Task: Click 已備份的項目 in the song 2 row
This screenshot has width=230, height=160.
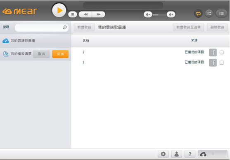Action: pyautogui.click(x=194, y=52)
